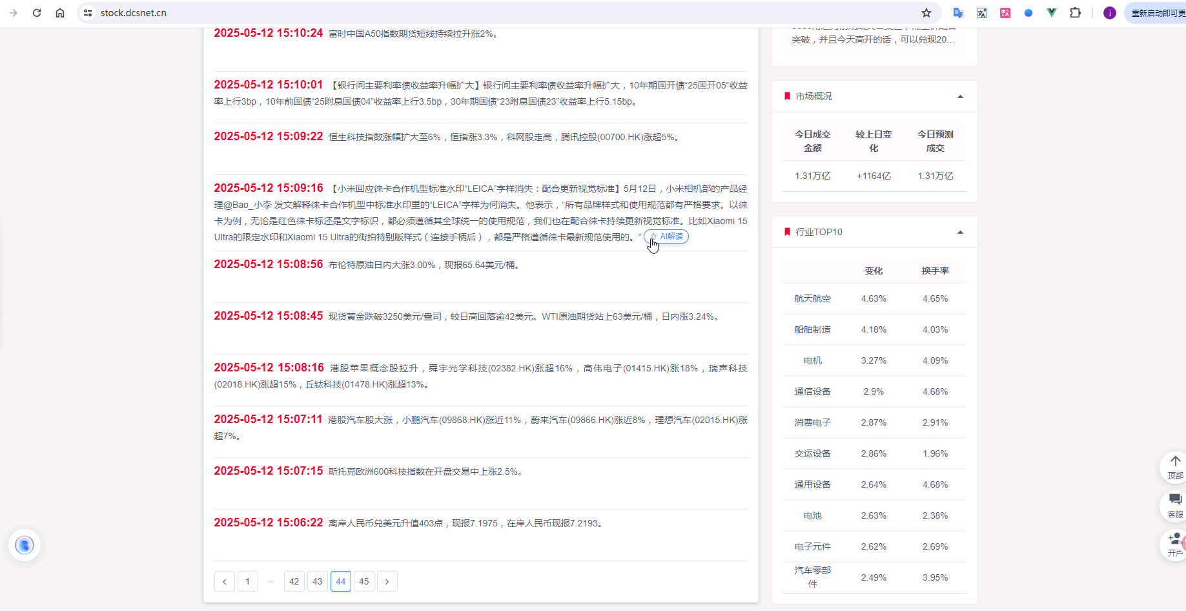Open the browser profile avatar menu
Image resolution: width=1186 pixels, height=611 pixels.
tap(1109, 12)
